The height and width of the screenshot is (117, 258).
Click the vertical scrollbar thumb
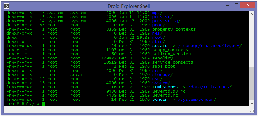(x=252, y=83)
